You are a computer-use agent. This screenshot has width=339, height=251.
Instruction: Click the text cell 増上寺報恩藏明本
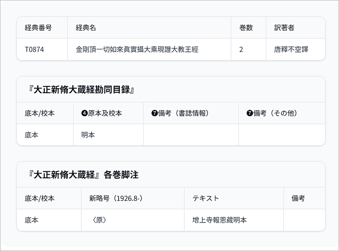pyautogui.click(x=219, y=220)
